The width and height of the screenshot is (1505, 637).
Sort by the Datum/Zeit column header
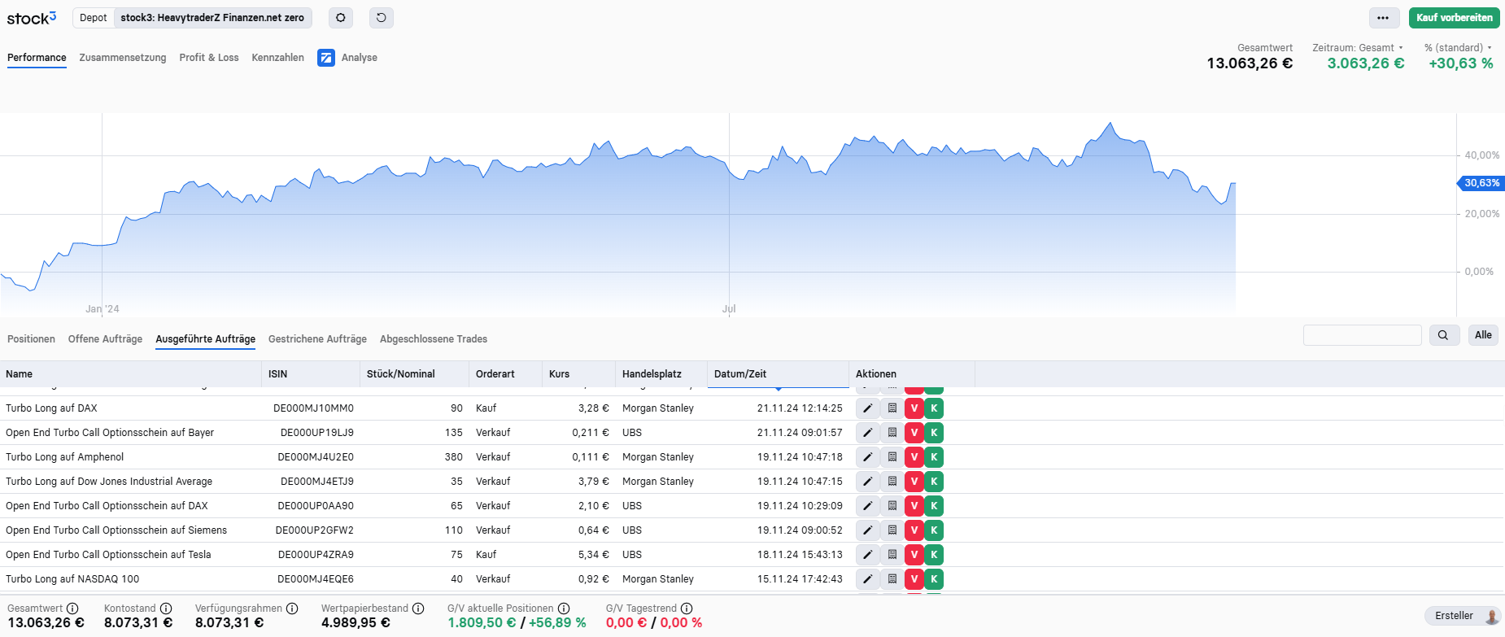pyautogui.click(x=778, y=374)
